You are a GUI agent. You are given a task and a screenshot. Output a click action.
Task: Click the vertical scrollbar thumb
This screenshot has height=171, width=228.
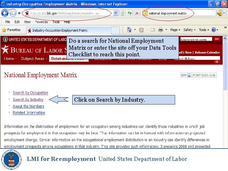click(225, 66)
